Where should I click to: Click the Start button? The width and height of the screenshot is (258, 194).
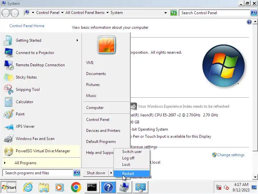[x=9, y=187]
